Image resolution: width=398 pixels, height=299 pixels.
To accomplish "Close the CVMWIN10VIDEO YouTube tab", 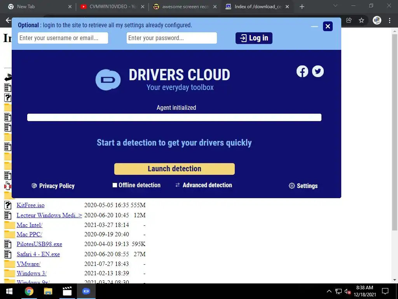I will (143, 7).
